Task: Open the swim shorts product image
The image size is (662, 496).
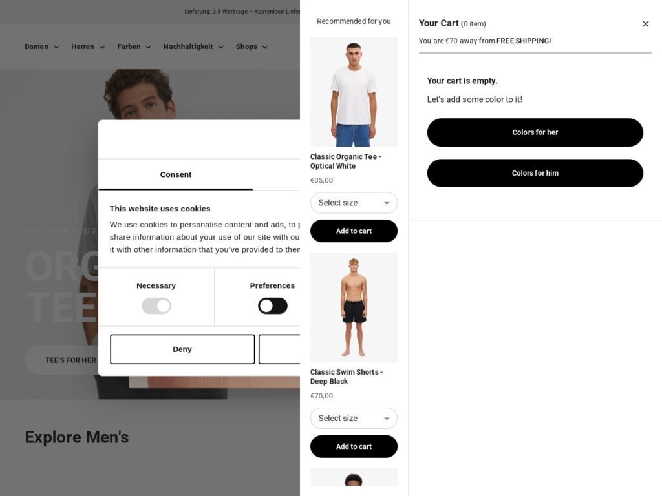Action: click(354, 307)
